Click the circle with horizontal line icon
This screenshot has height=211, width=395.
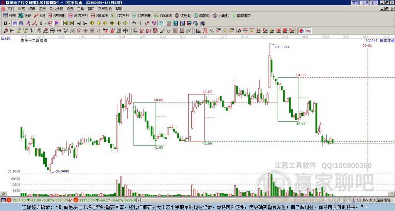point(52,31)
